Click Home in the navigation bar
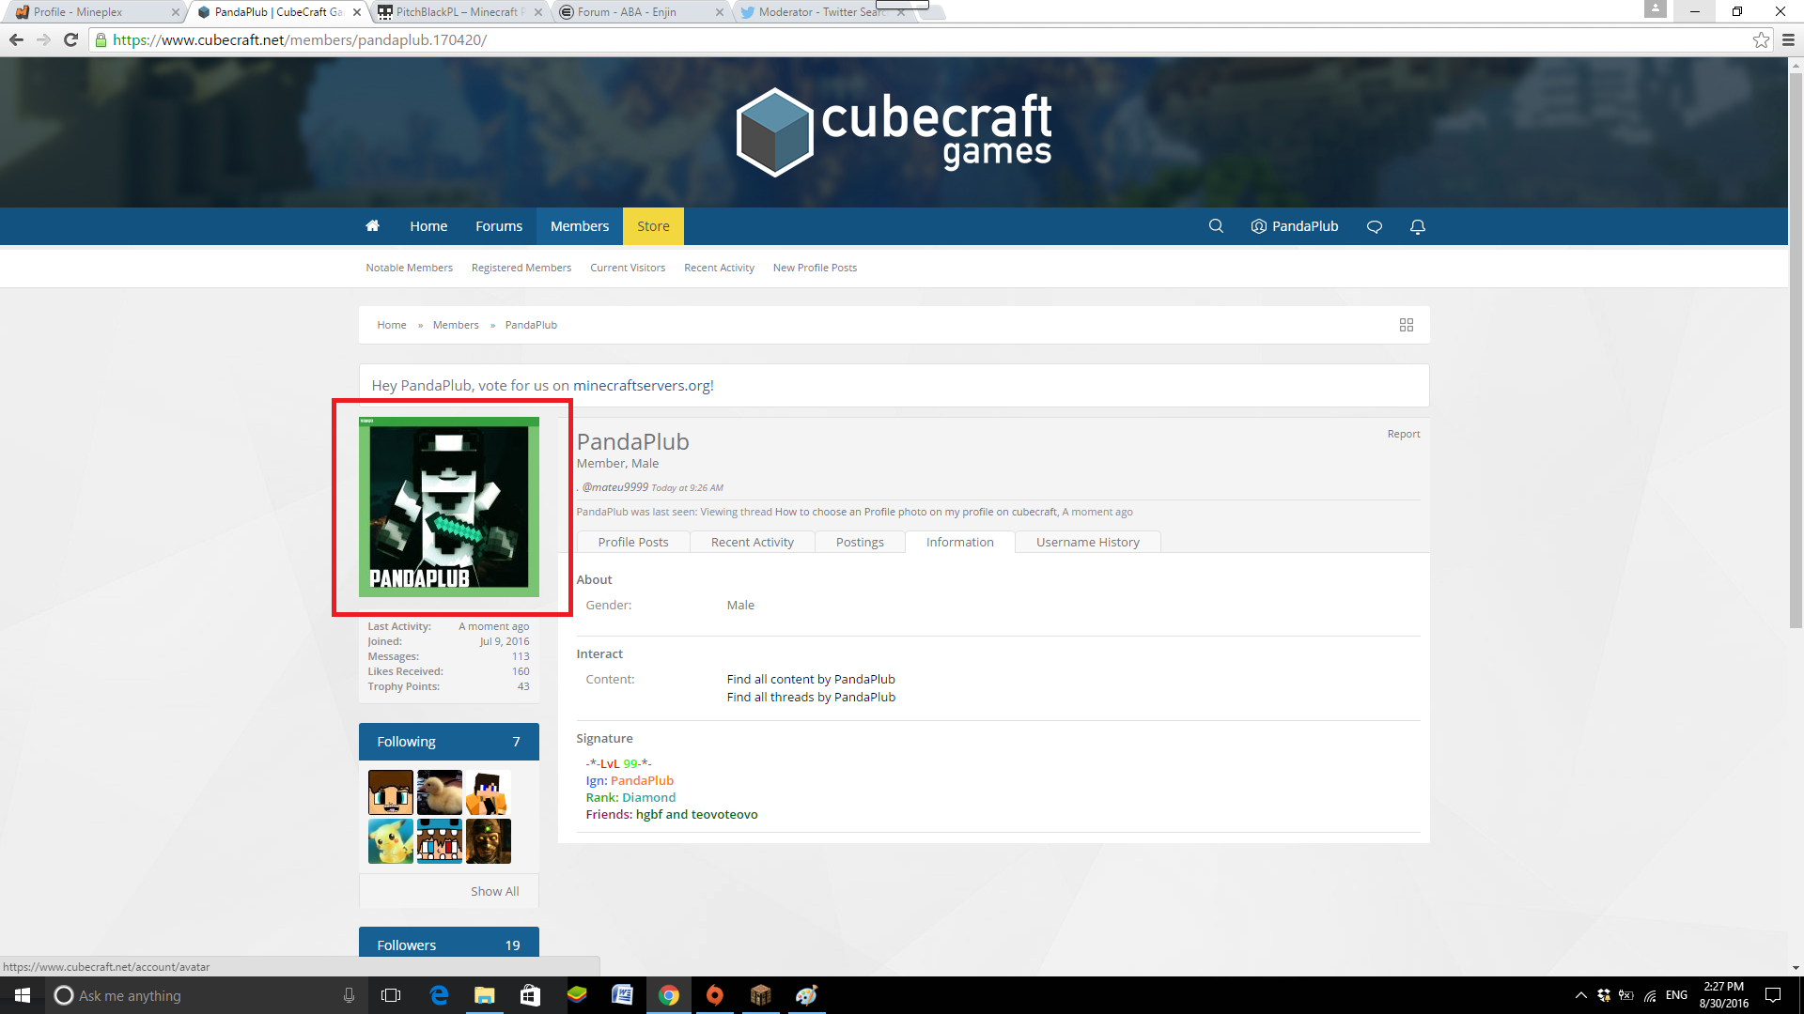 click(428, 226)
